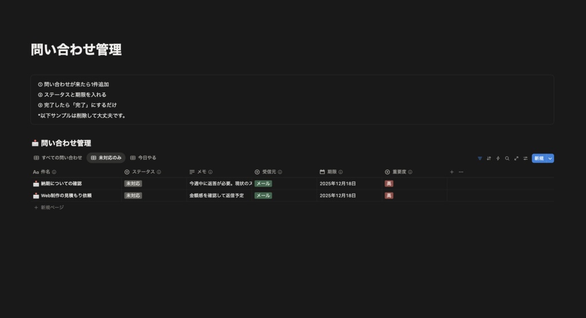
Task: Click mailbox icon of 納期についての確認 row
Action: tap(36, 183)
